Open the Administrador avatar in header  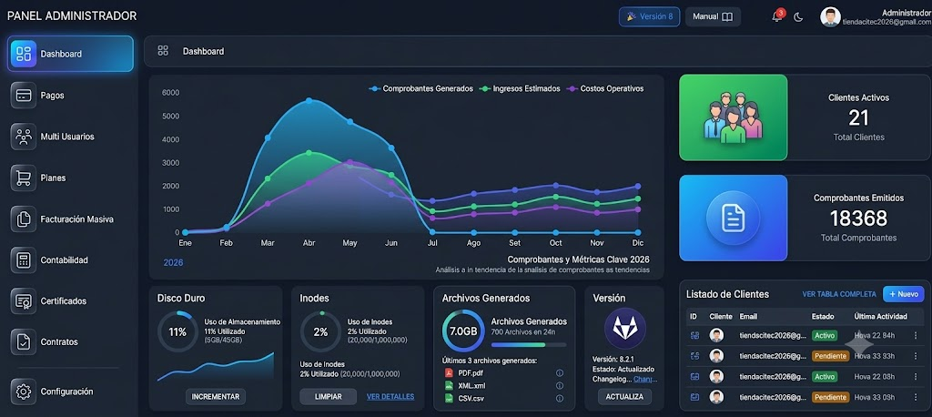point(830,17)
